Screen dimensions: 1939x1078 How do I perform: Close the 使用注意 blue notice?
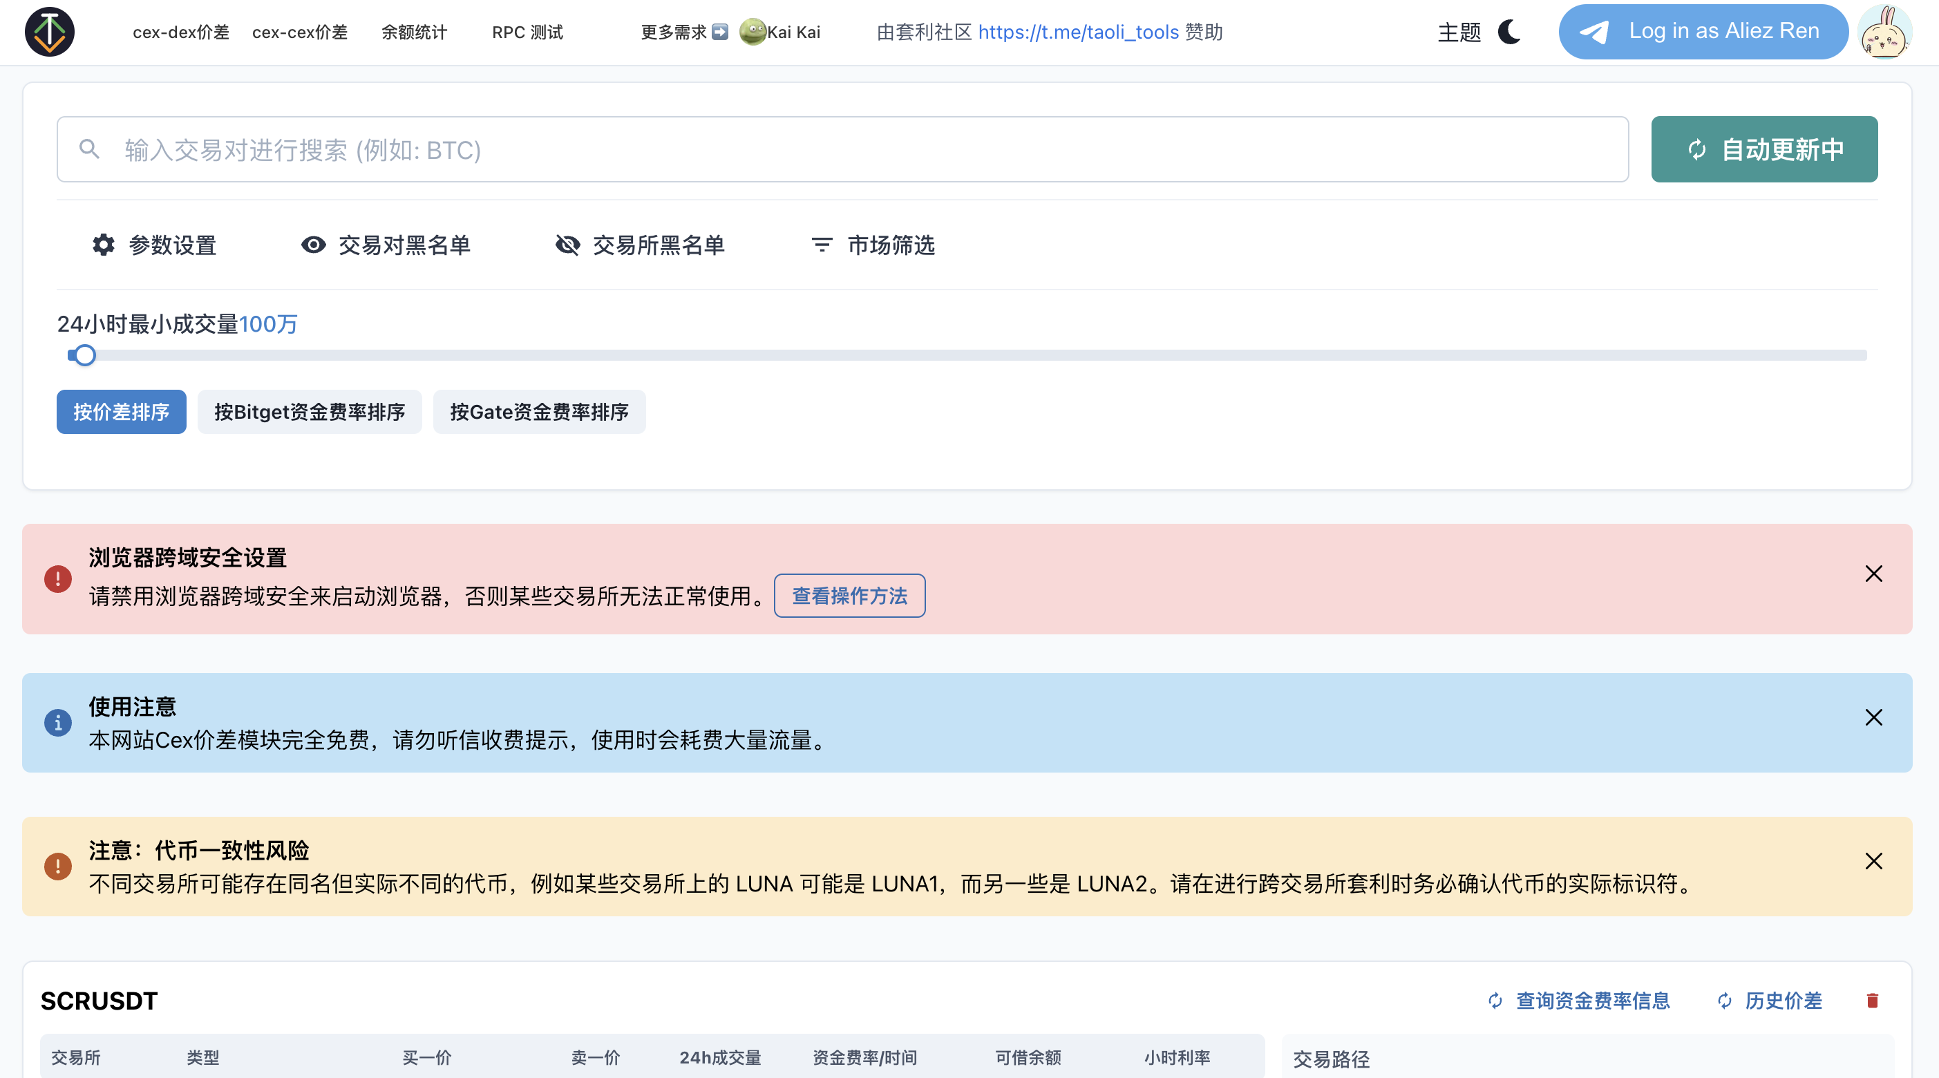pyautogui.click(x=1873, y=717)
